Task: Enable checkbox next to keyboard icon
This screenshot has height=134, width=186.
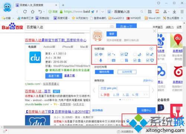Action: point(109,60)
